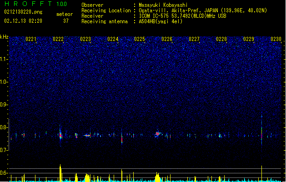Click the wide yellow intensity bar before 0226
Screen dimensions: 286x182
(x=157, y=177)
